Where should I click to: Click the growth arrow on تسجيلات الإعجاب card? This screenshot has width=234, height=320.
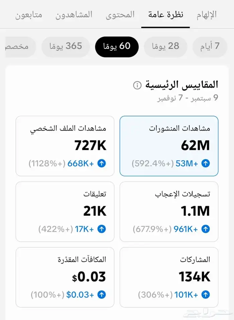click(x=206, y=229)
